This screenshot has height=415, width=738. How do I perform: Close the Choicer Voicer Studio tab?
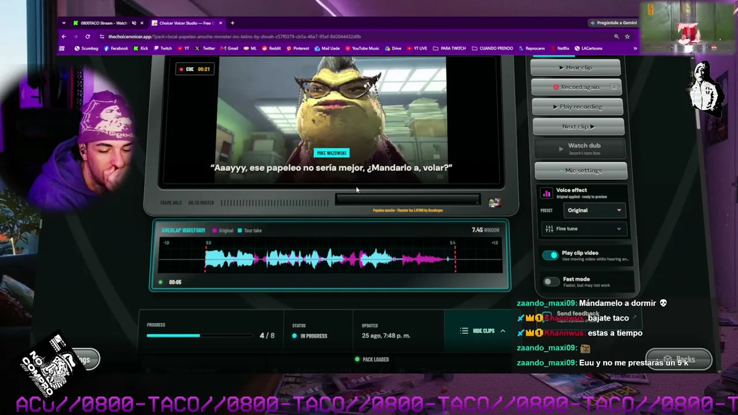tap(220, 23)
